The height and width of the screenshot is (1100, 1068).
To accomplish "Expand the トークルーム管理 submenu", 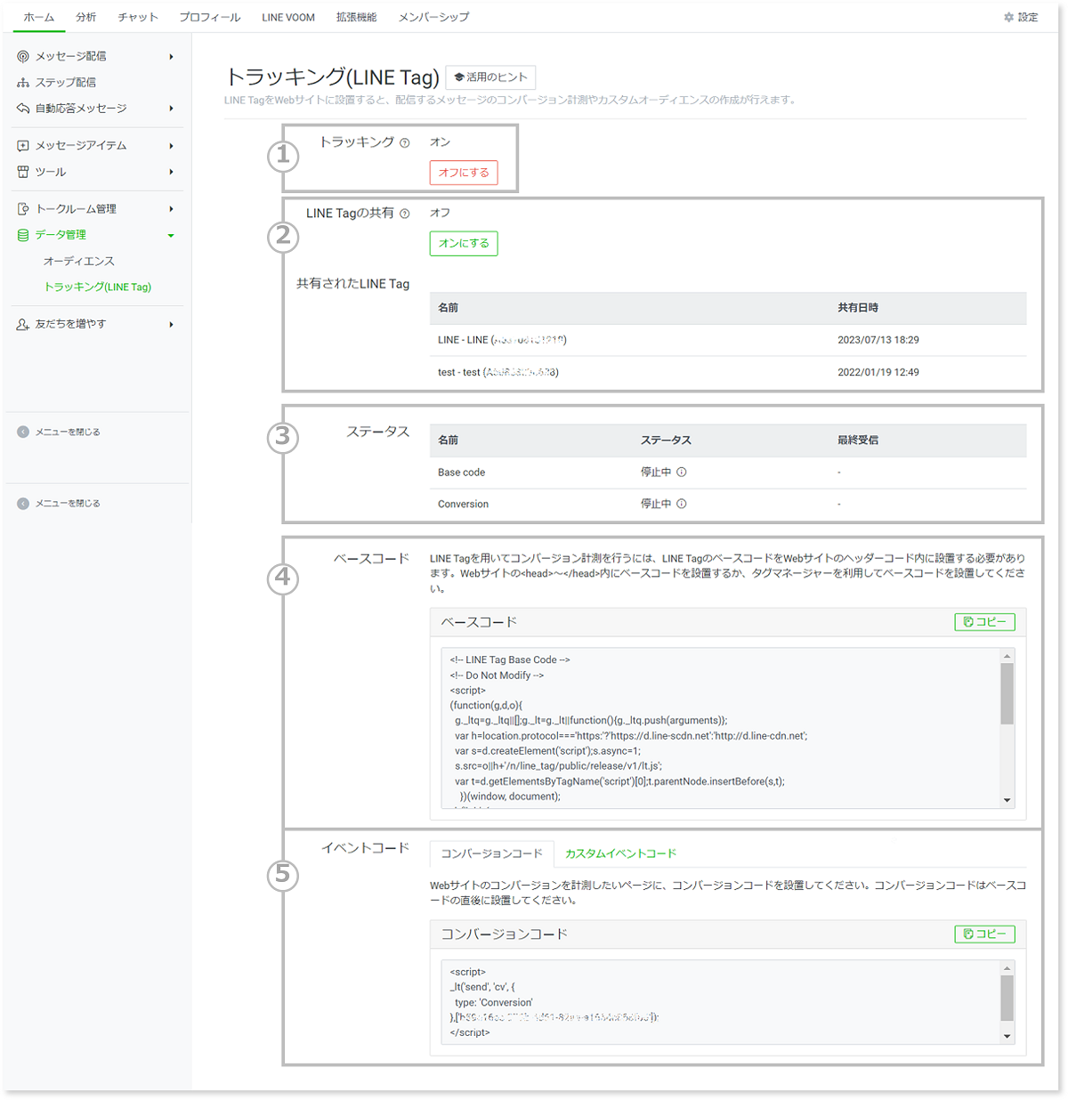I will (171, 209).
